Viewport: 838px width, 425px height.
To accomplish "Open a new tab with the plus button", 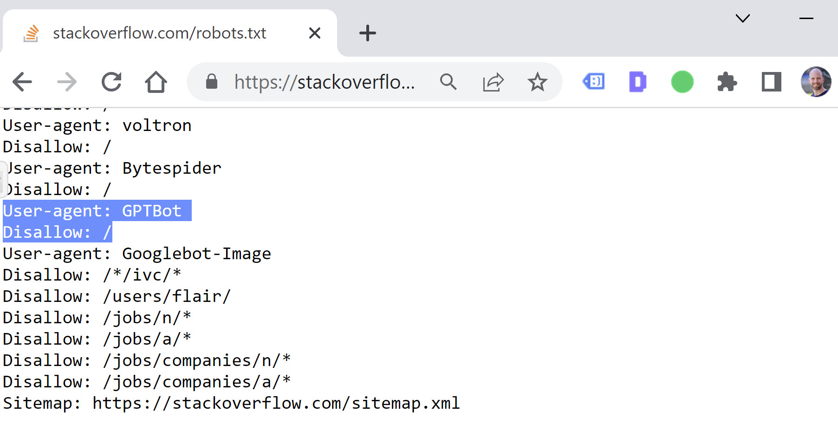I will click(367, 33).
